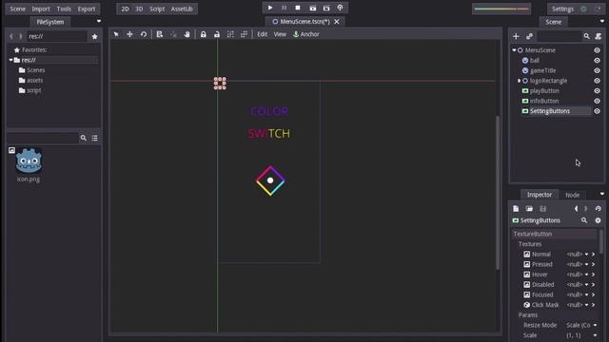Open the Export menu
Screen dimensions: 609x342
[x=87, y=9]
